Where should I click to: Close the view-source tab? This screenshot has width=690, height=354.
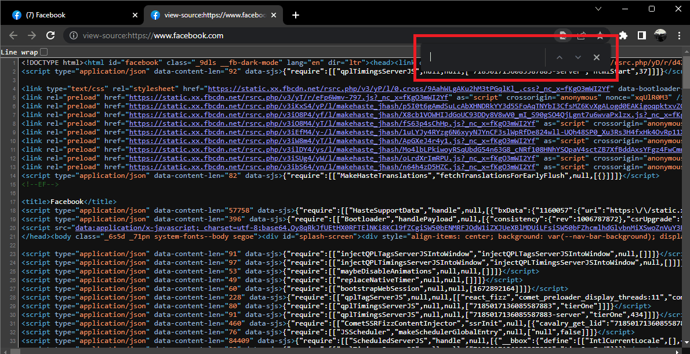[x=274, y=15]
